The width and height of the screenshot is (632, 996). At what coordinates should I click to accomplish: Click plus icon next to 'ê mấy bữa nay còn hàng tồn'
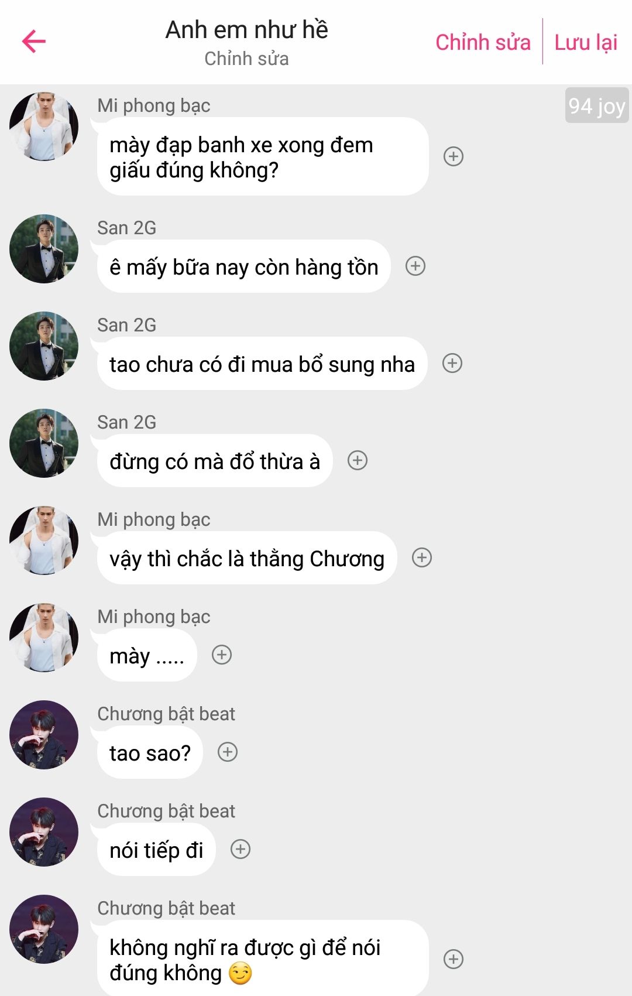[x=415, y=266]
